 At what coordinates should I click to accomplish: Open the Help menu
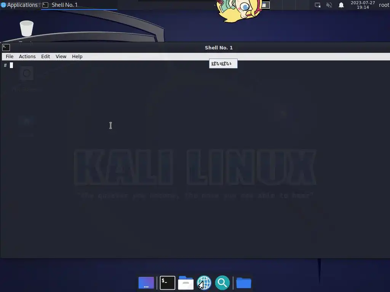tap(77, 57)
